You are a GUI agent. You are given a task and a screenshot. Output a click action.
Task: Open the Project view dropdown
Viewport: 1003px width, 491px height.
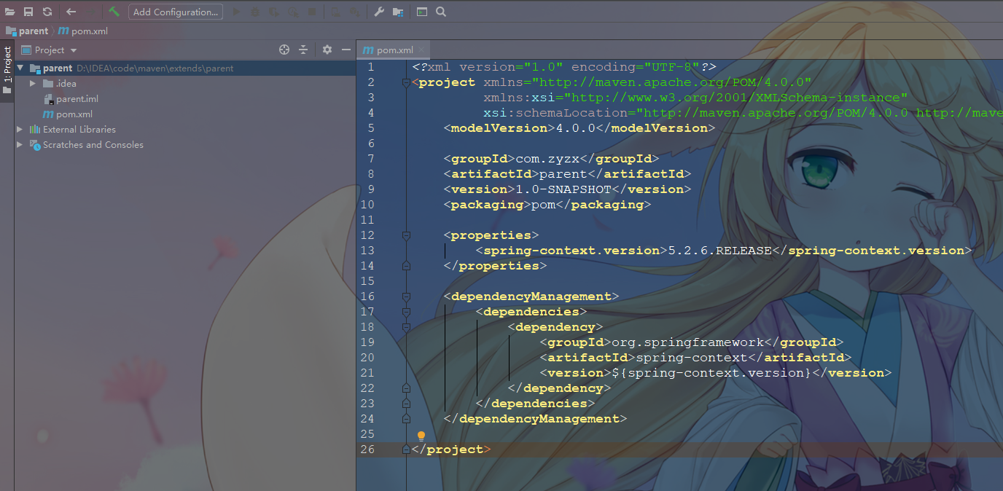coord(50,50)
